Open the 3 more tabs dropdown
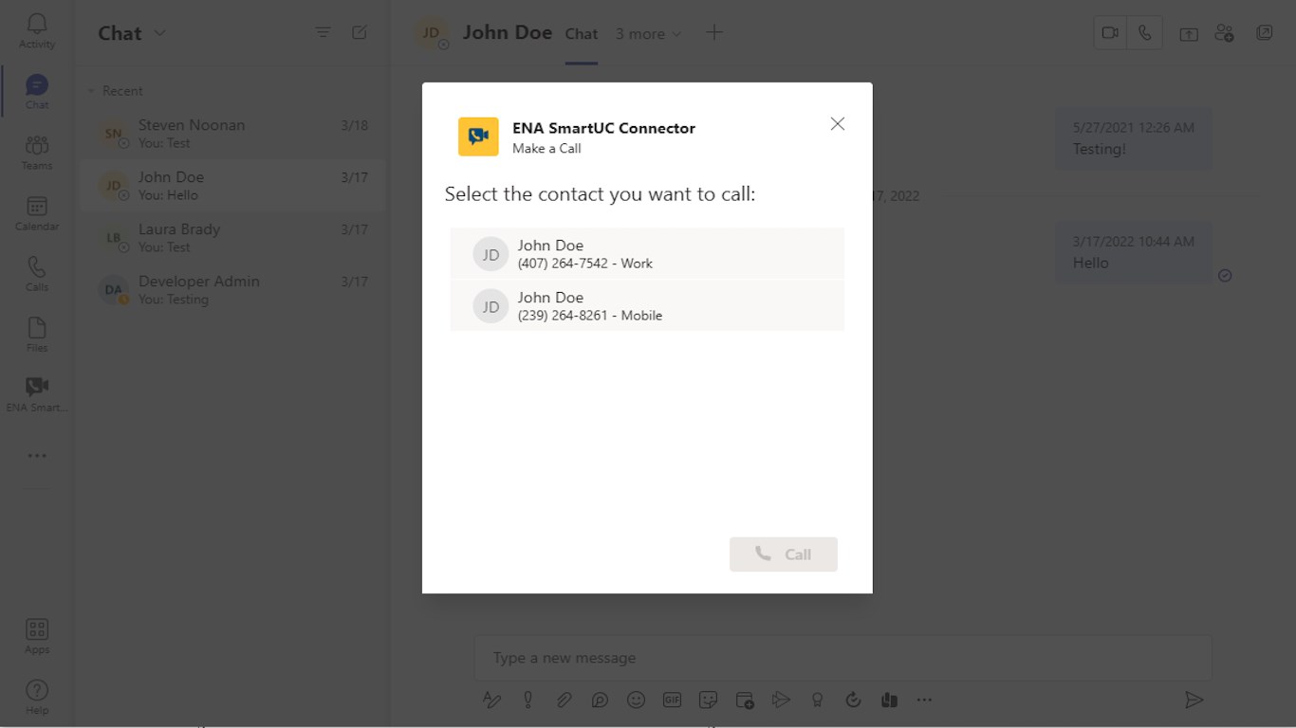 649,34
